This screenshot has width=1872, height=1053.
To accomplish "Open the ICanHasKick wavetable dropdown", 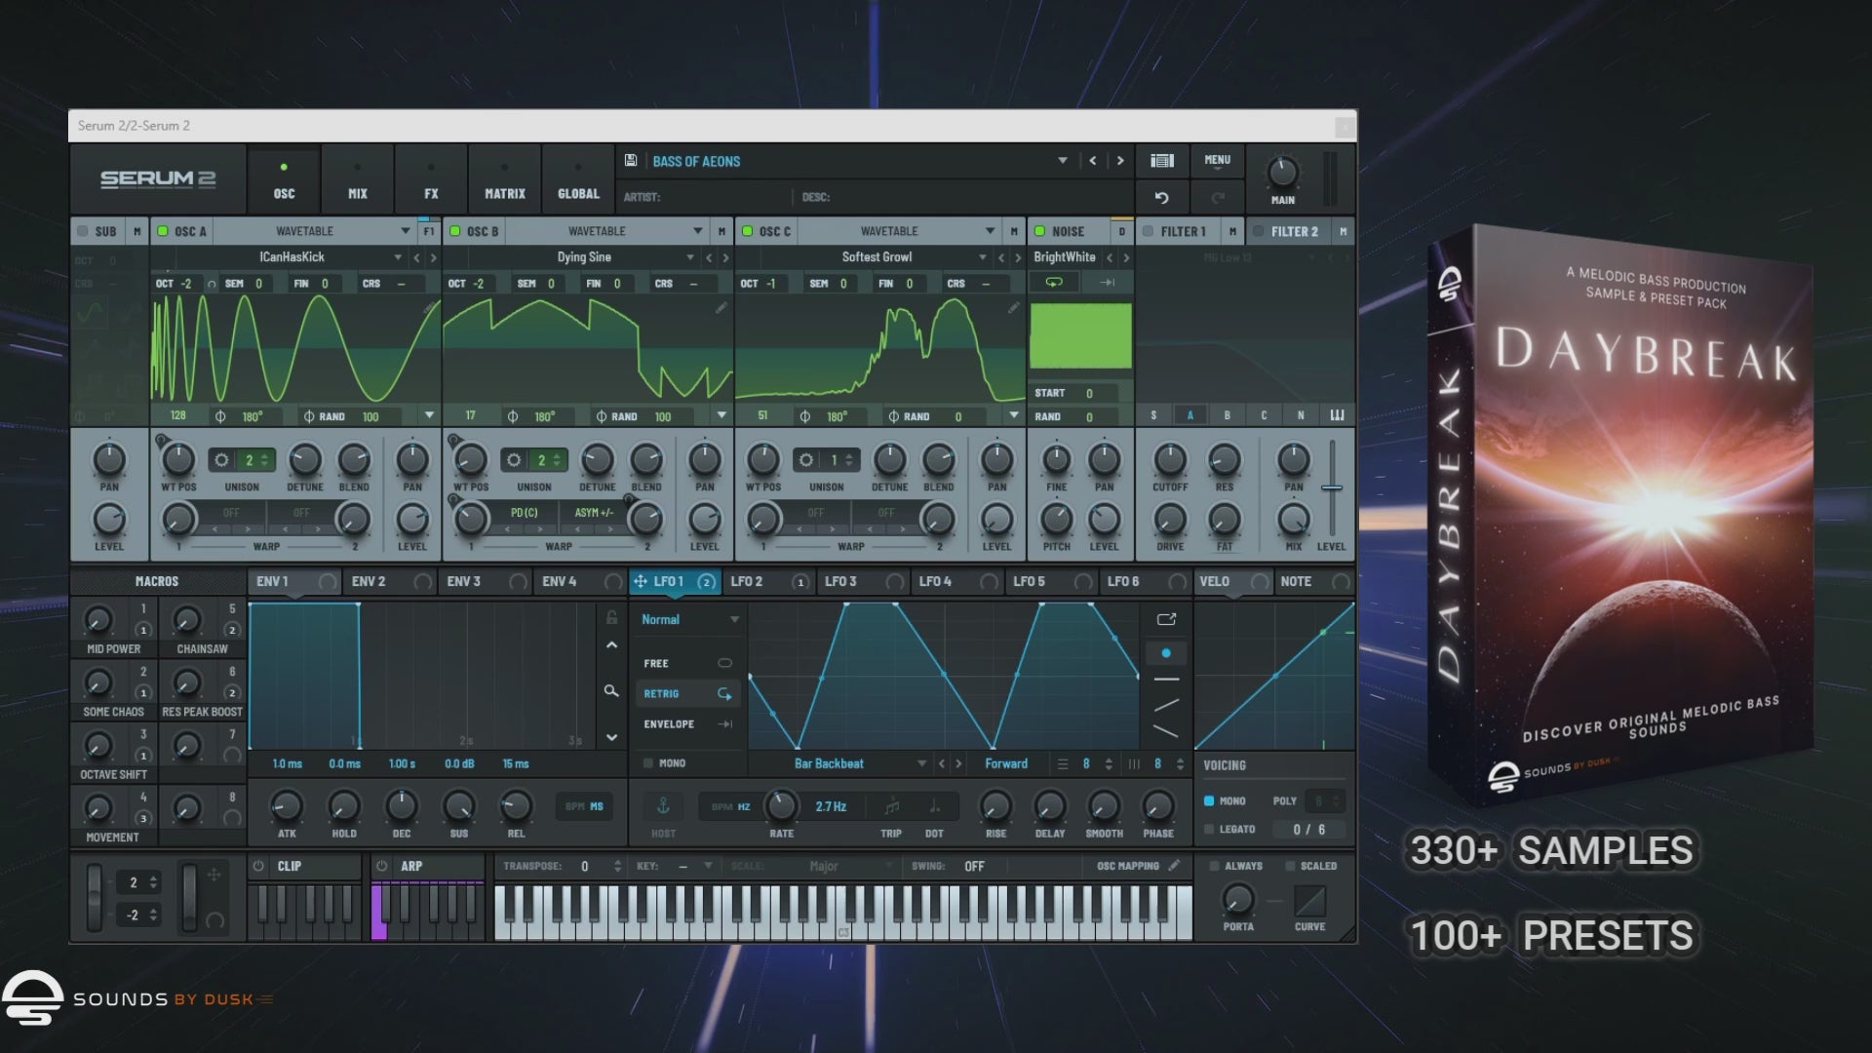I will (398, 257).
